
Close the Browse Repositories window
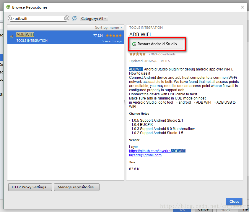242,7
